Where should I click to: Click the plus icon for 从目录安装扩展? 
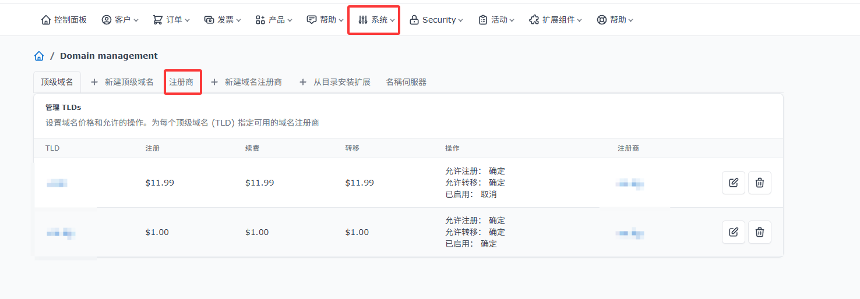coord(303,82)
